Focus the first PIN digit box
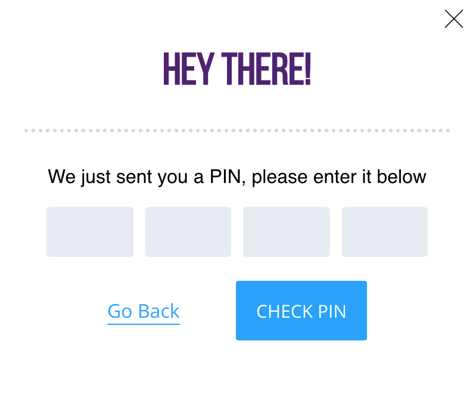473x403 pixels. pyautogui.click(x=90, y=232)
